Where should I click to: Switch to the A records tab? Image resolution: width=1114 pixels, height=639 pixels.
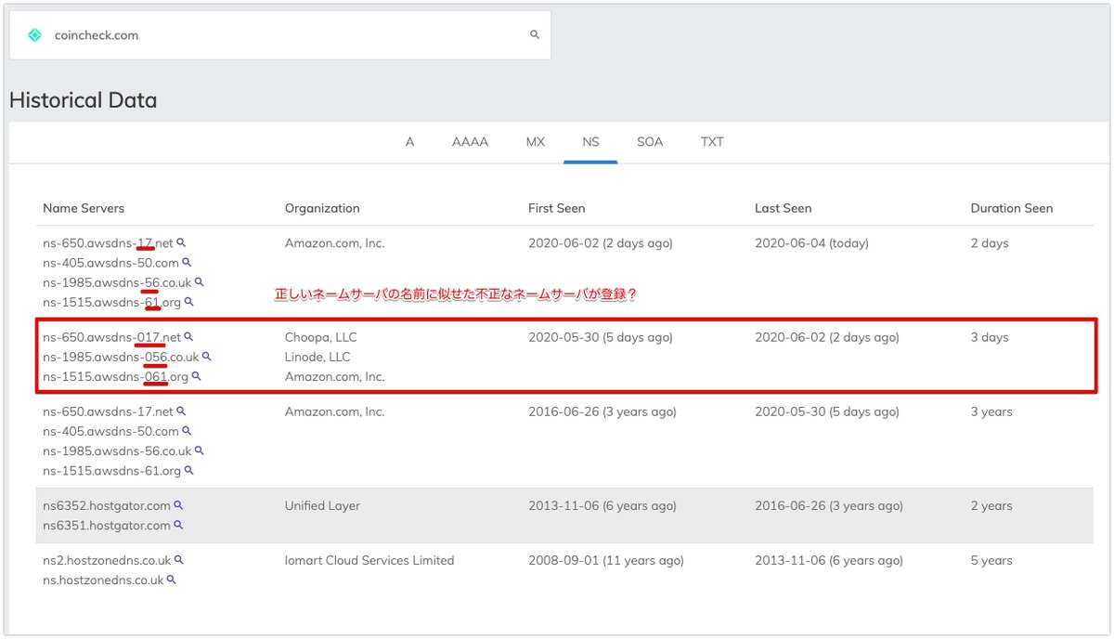coord(409,142)
